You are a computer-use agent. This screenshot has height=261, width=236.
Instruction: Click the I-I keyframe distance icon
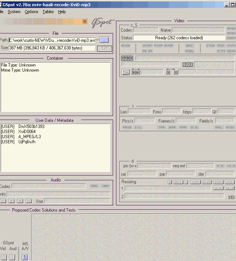pyautogui.click(x=172, y=72)
